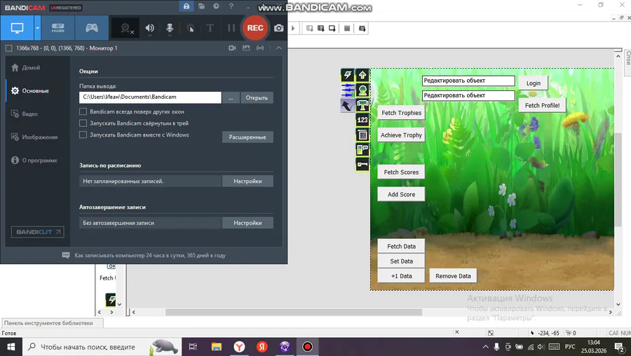Select the table list object icon
Screen dimensions: 631x356
(362, 135)
